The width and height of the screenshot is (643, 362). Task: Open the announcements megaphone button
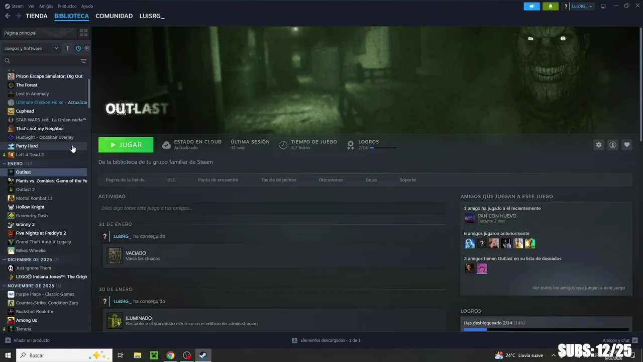531,6
